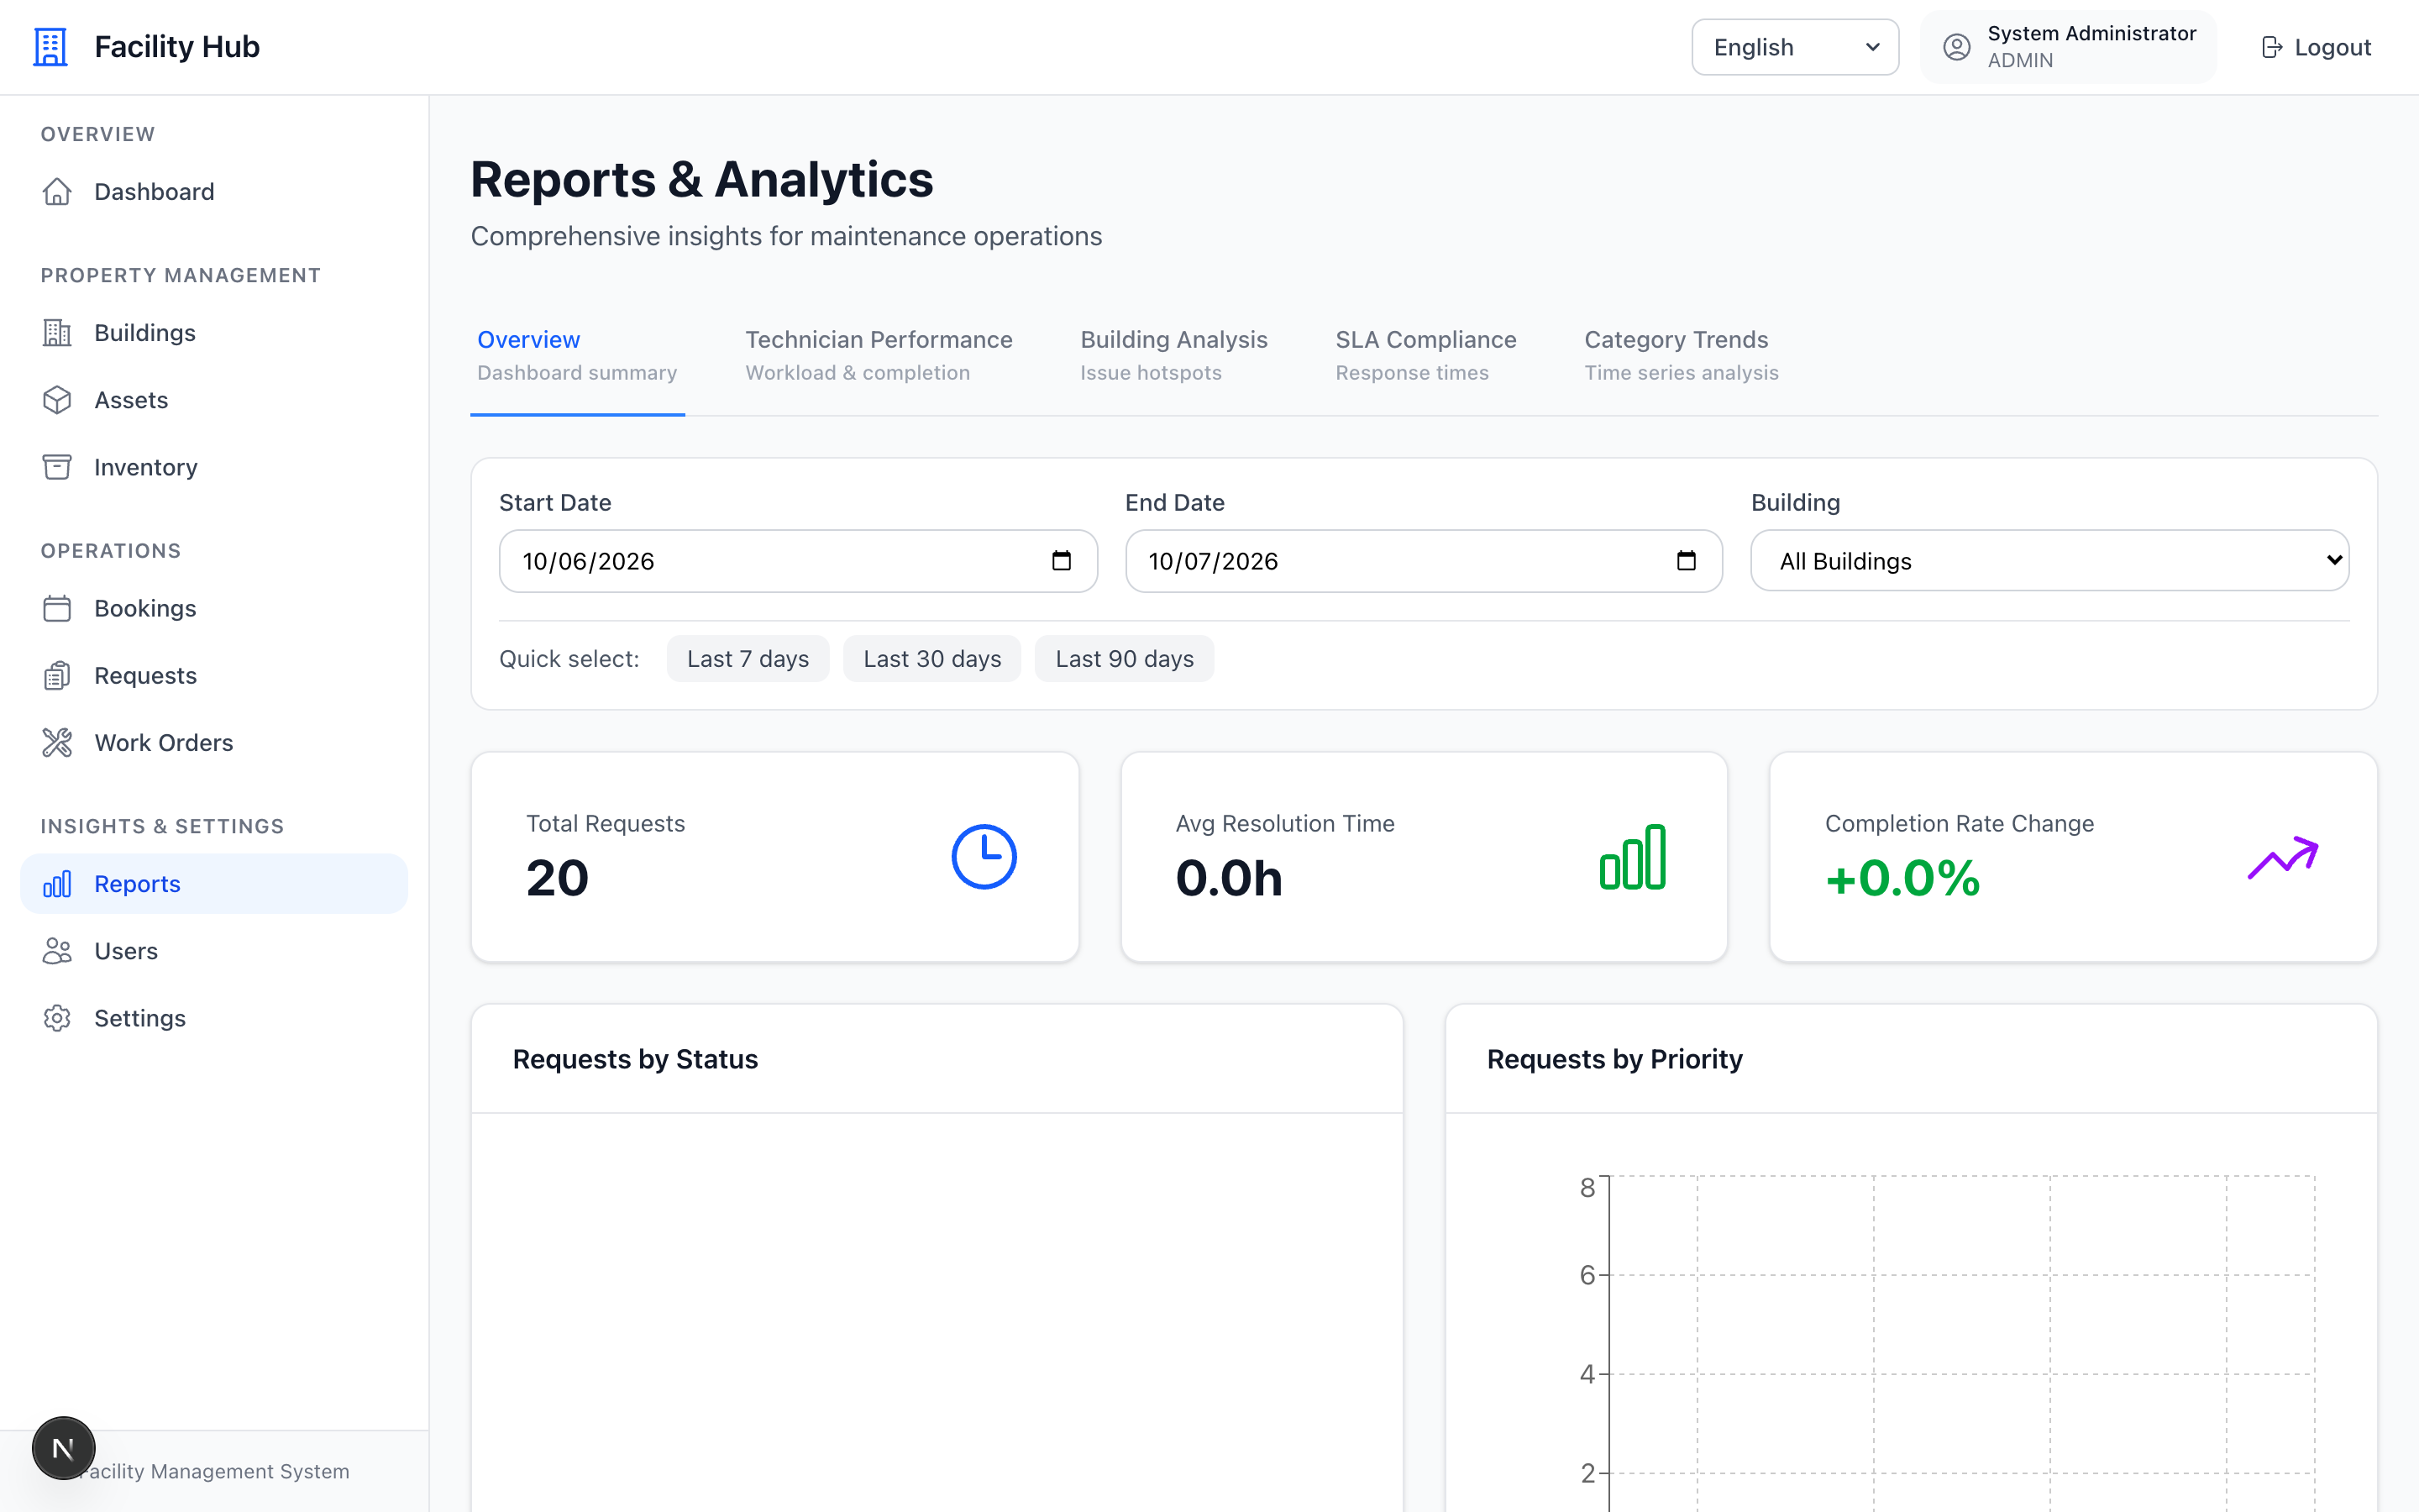Screen dimensions: 2419x1512
Task: Open the Start Date calendar picker icon
Action: click(x=1062, y=560)
